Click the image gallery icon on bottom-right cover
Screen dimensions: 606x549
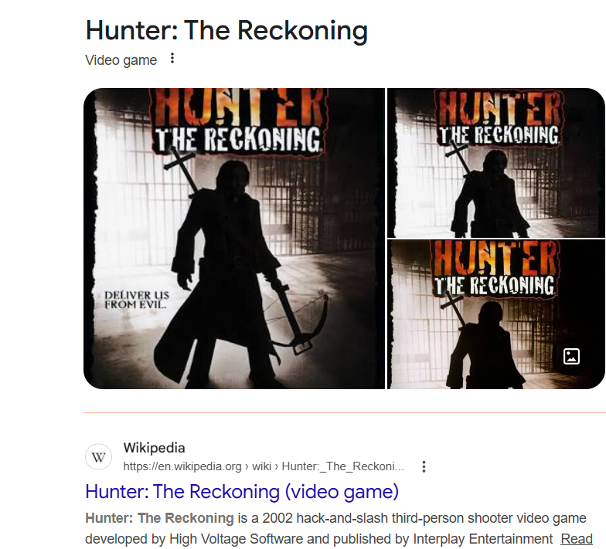(571, 356)
